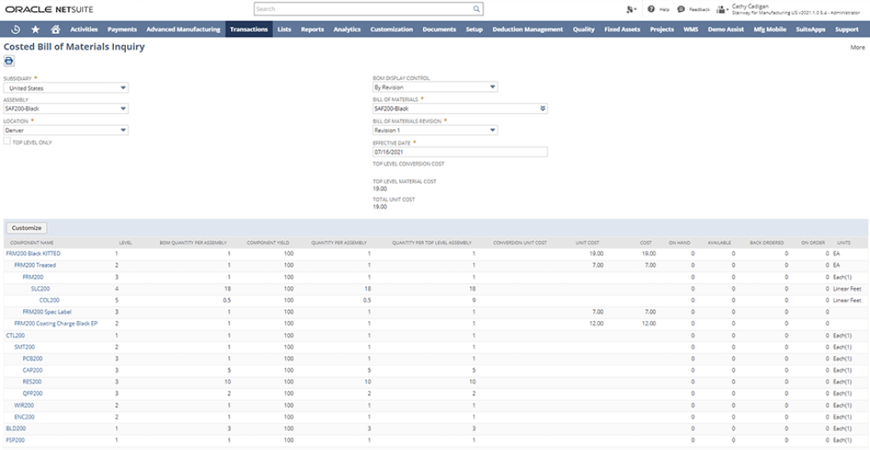
Task: Open the COL200 component link
Action: pyautogui.click(x=49, y=301)
